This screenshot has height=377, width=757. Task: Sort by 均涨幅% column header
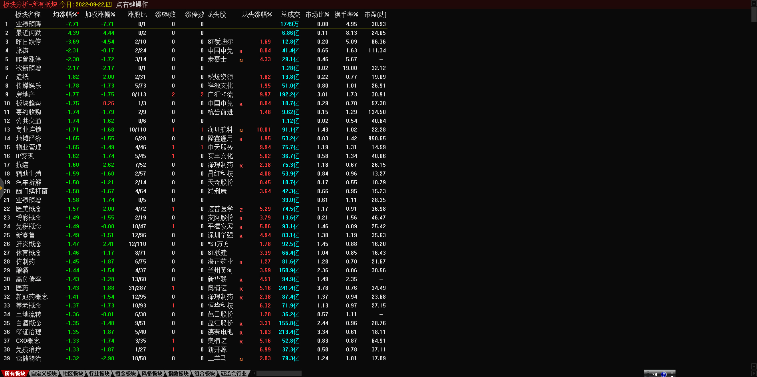65,14
